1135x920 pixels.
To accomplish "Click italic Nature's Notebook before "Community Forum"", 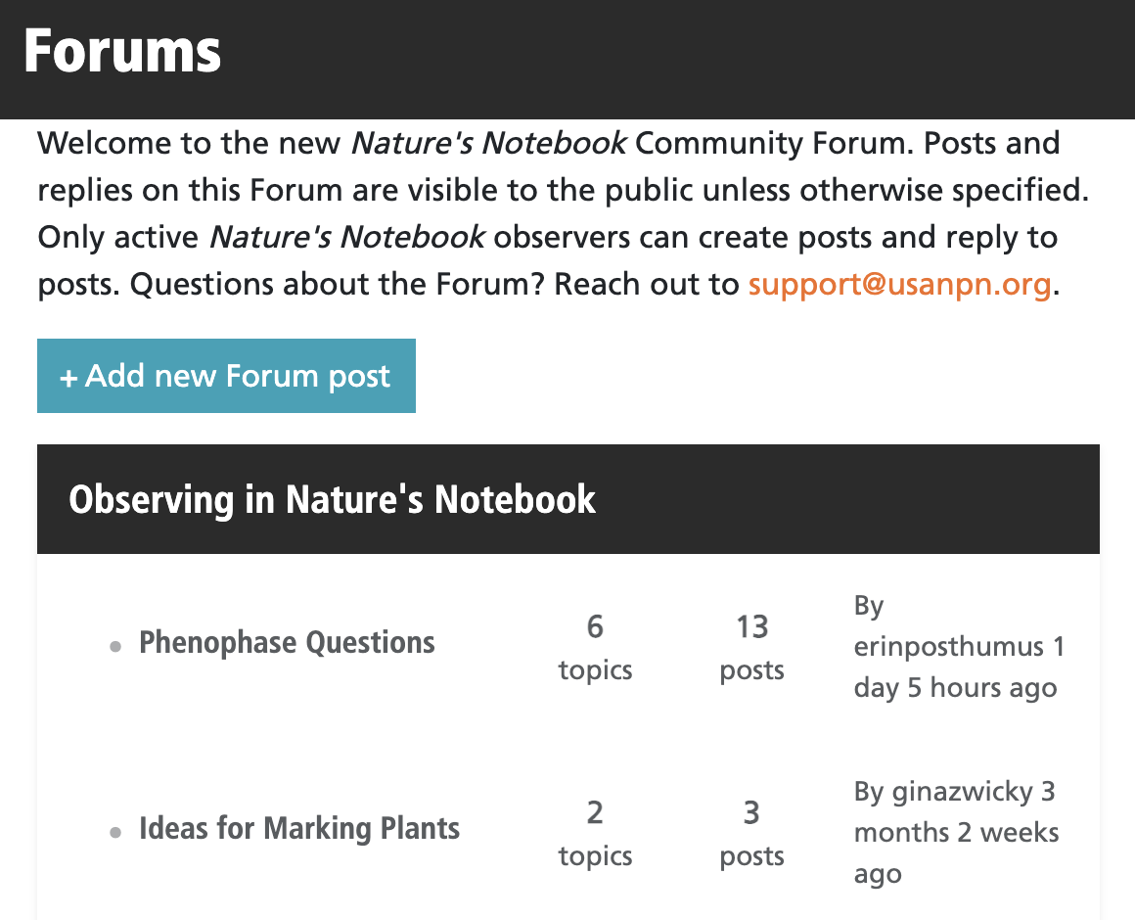I will (489, 144).
